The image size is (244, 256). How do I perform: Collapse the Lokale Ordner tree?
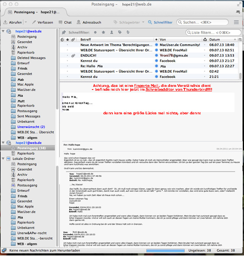click(x=3, y=158)
